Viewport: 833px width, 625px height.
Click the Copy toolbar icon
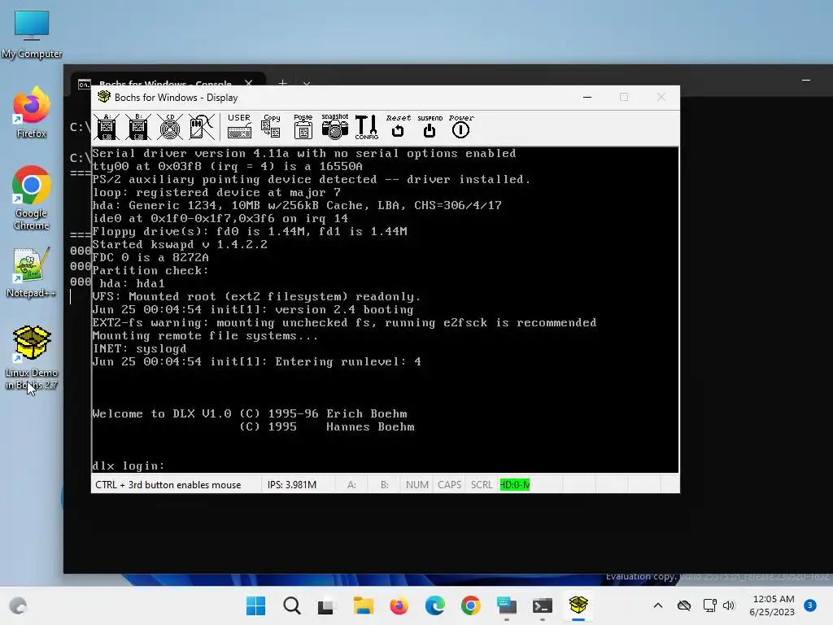[271, 127]
